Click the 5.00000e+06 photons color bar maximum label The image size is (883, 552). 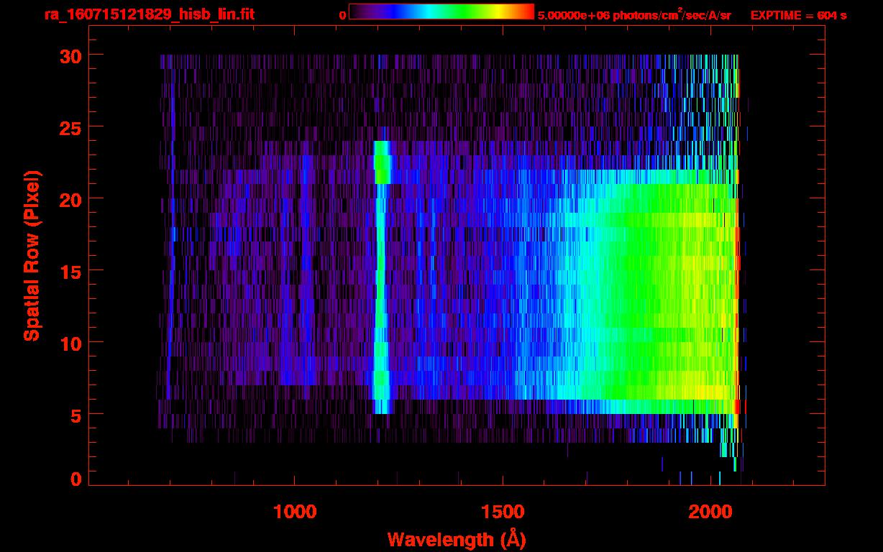(x=634, y=15)
